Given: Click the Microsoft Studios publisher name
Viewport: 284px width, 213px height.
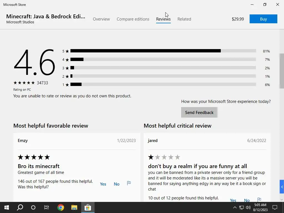Looking at the screenshot, I should click(x=20, y=22).
